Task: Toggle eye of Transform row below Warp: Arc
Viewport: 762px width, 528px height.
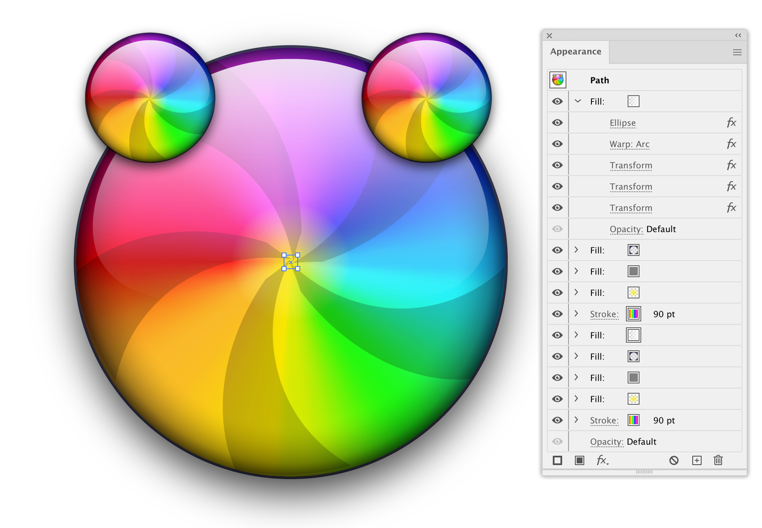Action: (x=557, y=165)
